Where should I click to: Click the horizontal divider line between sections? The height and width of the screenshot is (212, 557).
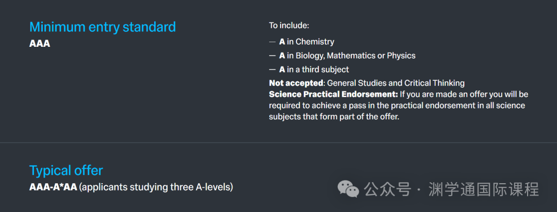278,143
